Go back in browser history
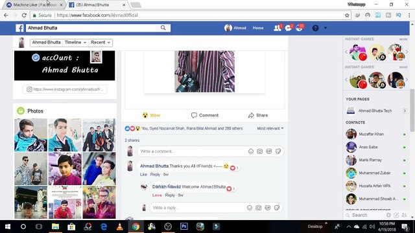Screen dimensions: 415x233 tap(6, 16)
